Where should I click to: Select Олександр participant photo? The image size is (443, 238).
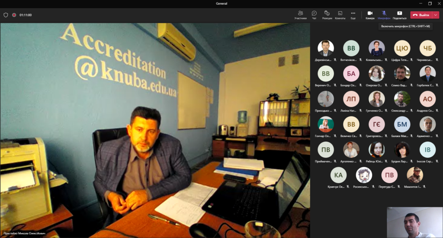click(x=402, y=99)
